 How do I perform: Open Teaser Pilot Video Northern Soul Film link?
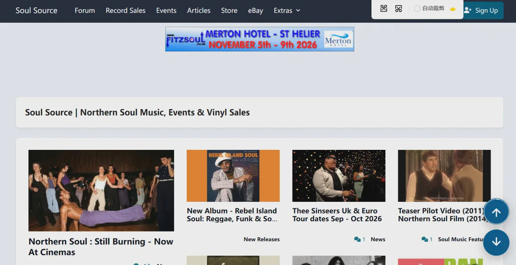tap(443, 215)
